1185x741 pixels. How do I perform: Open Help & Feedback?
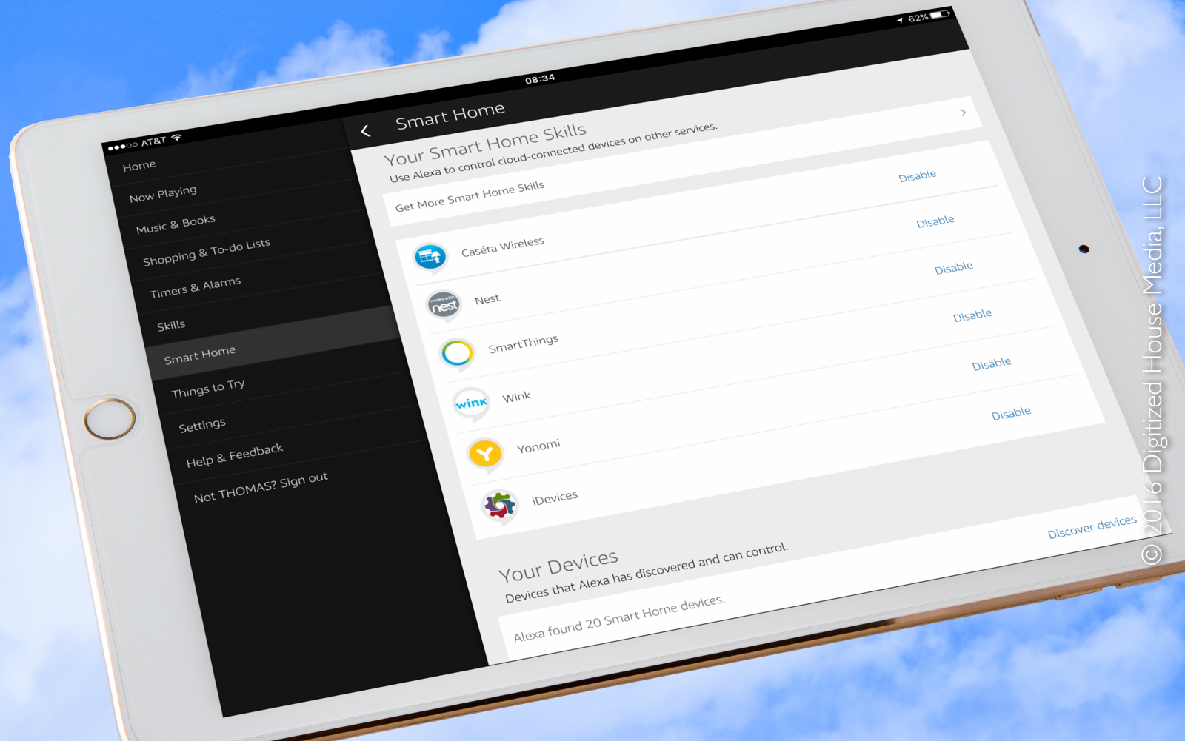pos(235,455)
